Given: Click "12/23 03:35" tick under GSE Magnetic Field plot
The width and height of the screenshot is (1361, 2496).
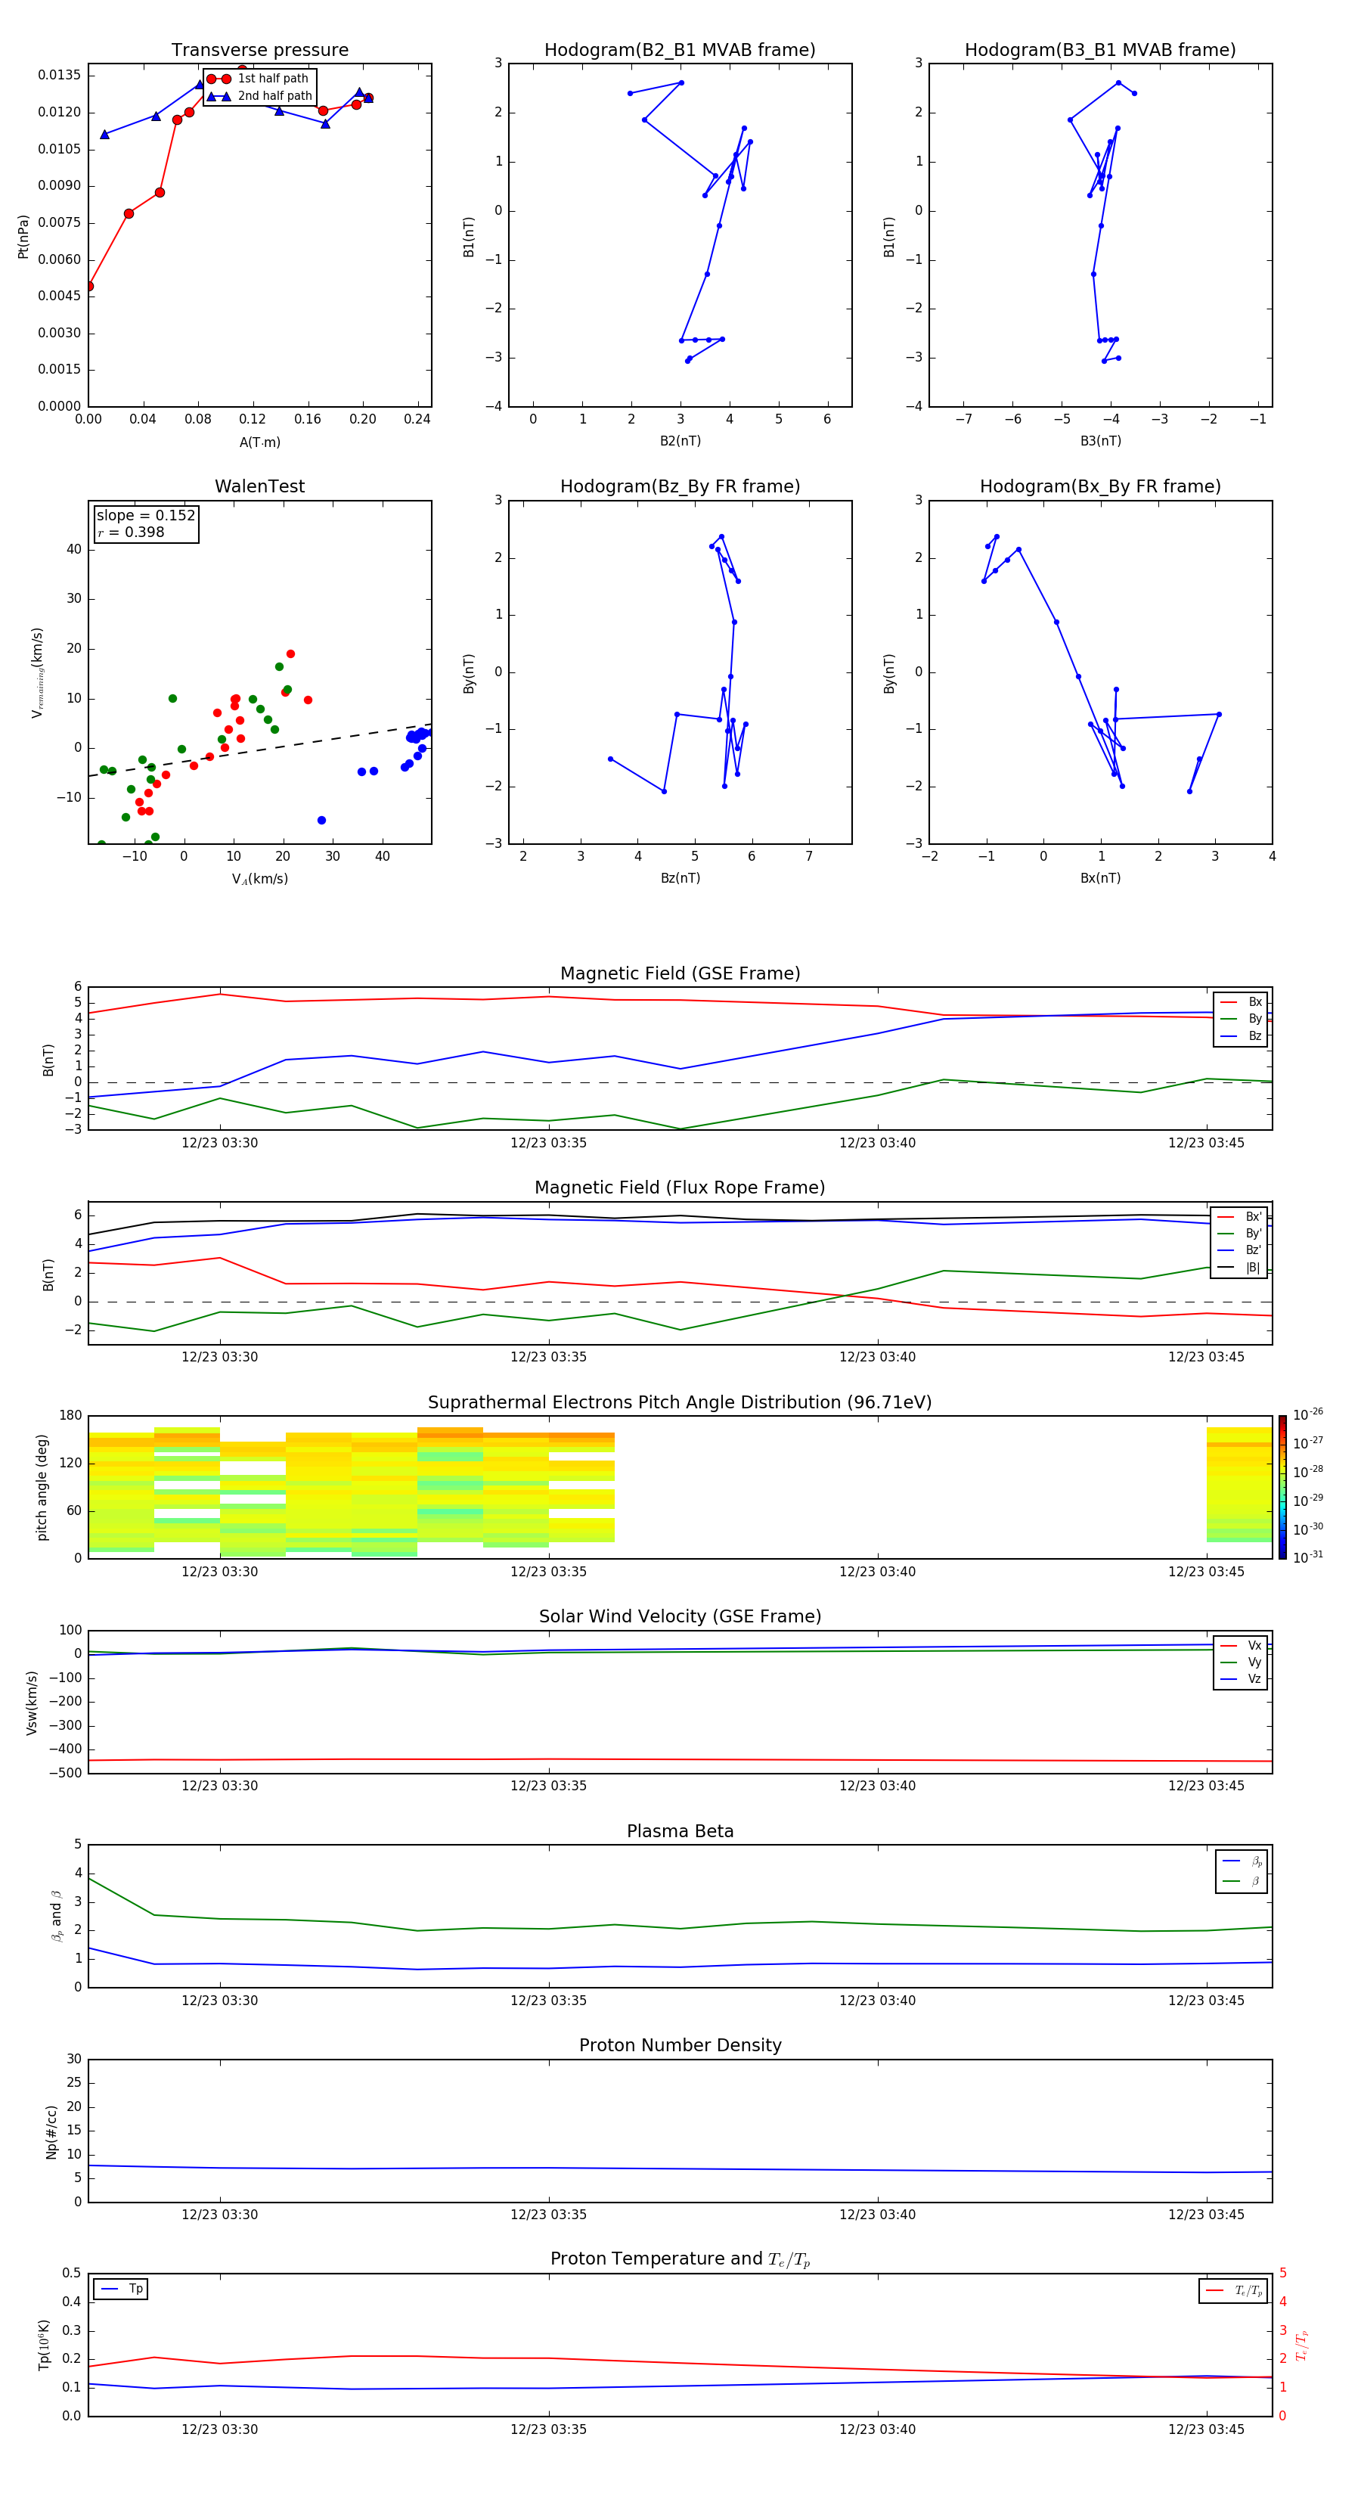Looking at the screenshot, I should click(x=548, y=1142).
